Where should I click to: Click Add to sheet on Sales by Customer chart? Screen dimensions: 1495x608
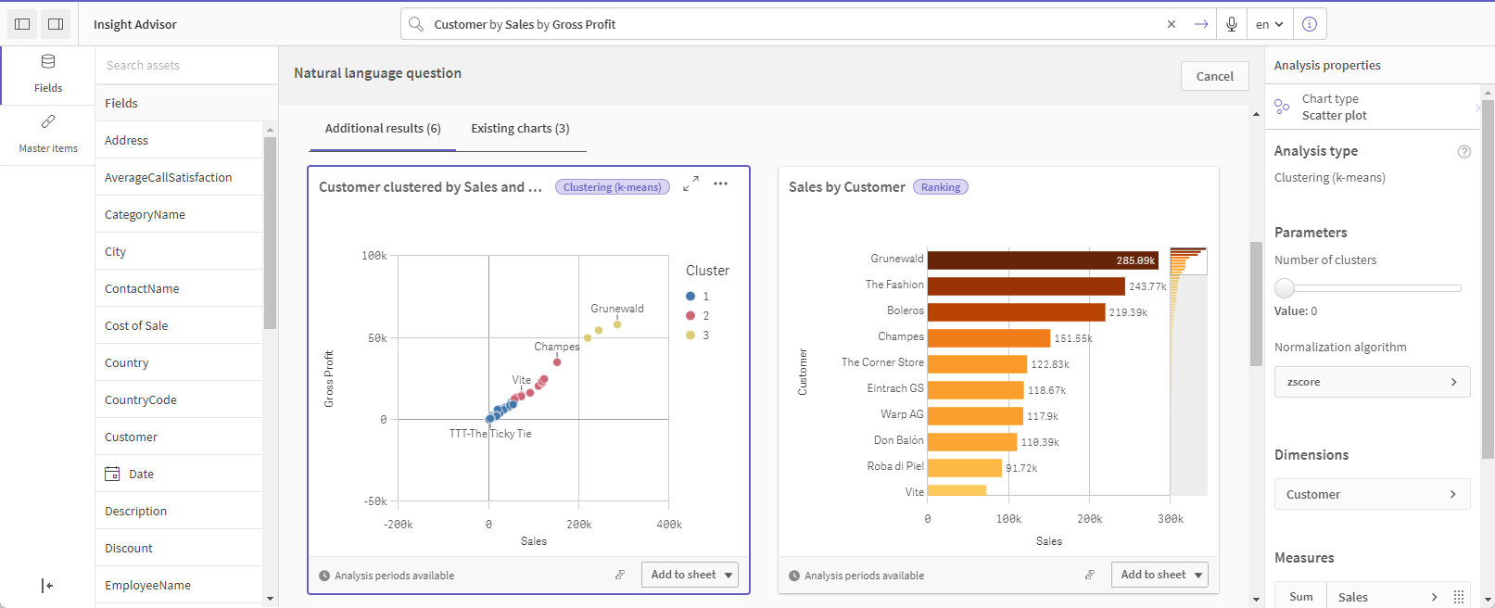[1153, 575]
